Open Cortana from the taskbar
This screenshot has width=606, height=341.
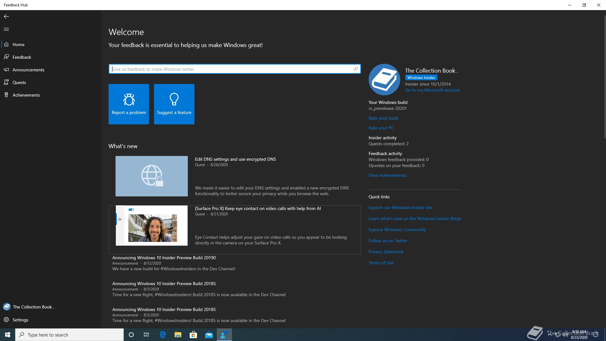point(131,335)
